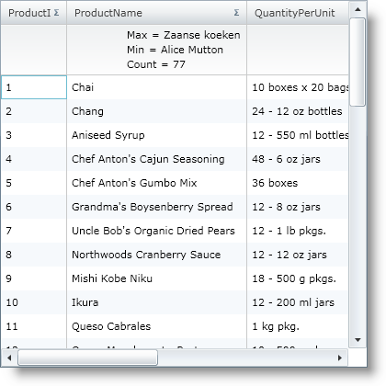386x386 pixels.
Task: Select the ProductID cell with value 9
Action: (34, 278)
